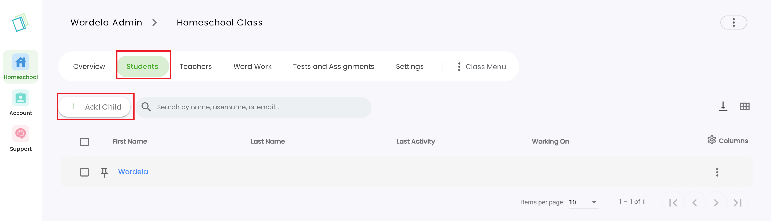
Task: Pin the Wordela student row
Action: click(104, 172)
